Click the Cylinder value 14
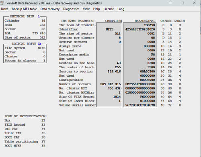Screen dimensions: 201x157 coord(43,20)
